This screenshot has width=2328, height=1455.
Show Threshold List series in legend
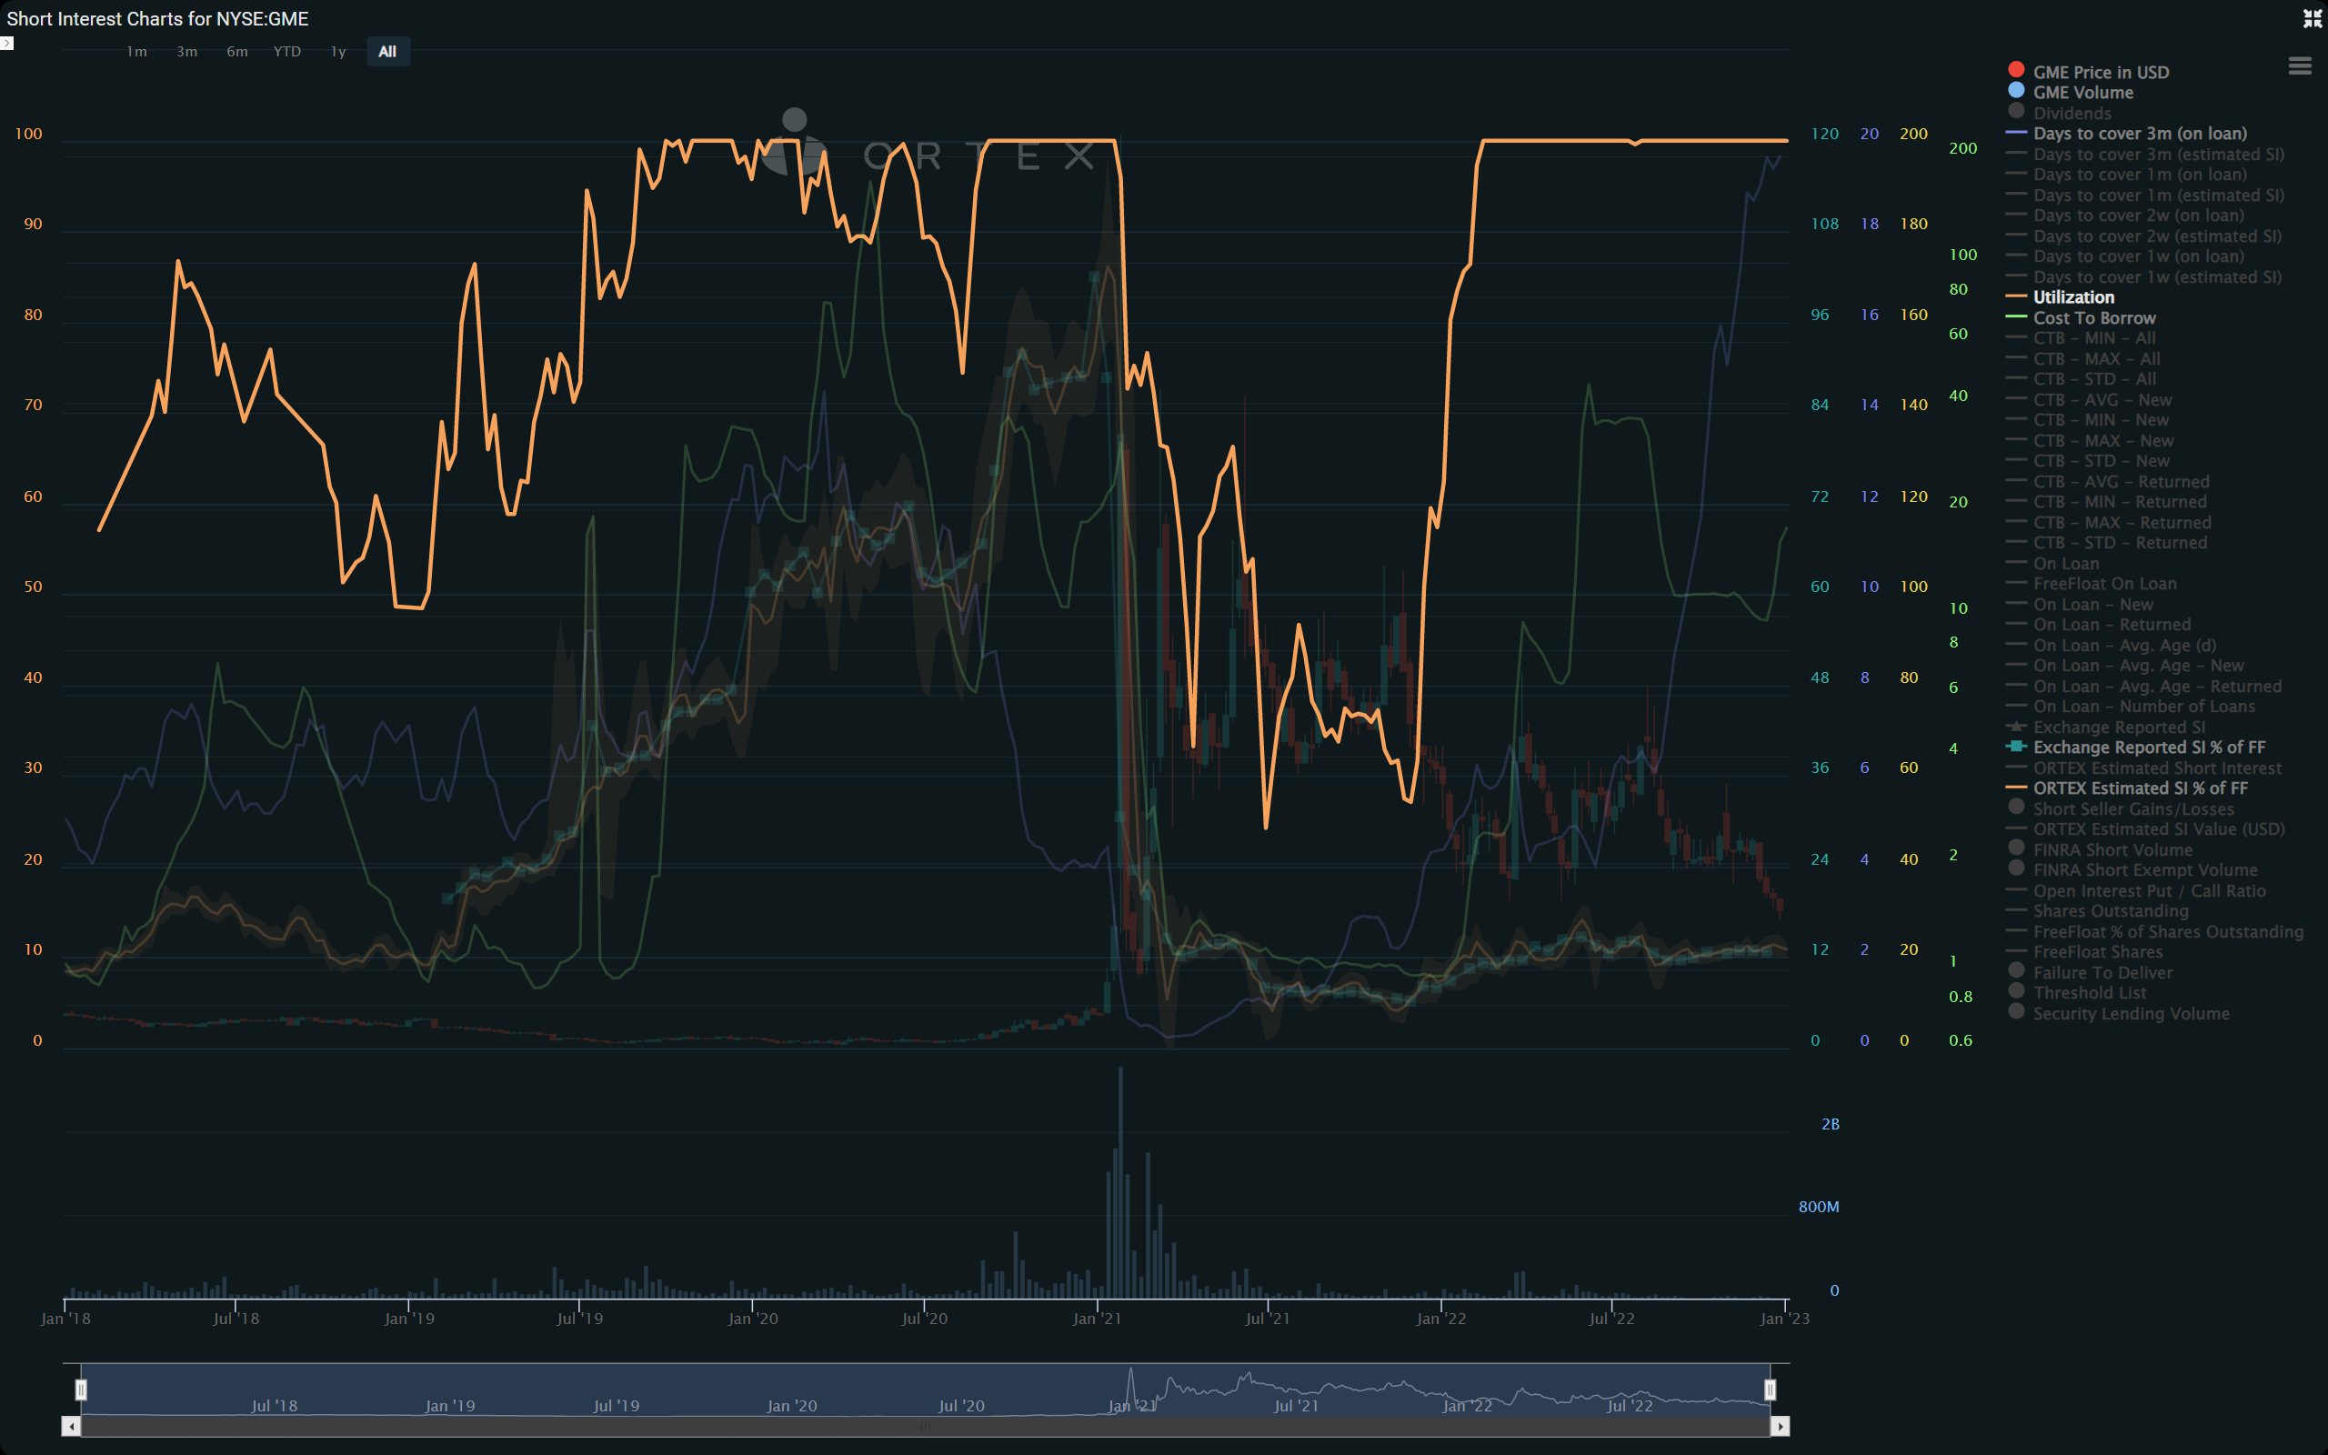click(x=2089, y=993)
